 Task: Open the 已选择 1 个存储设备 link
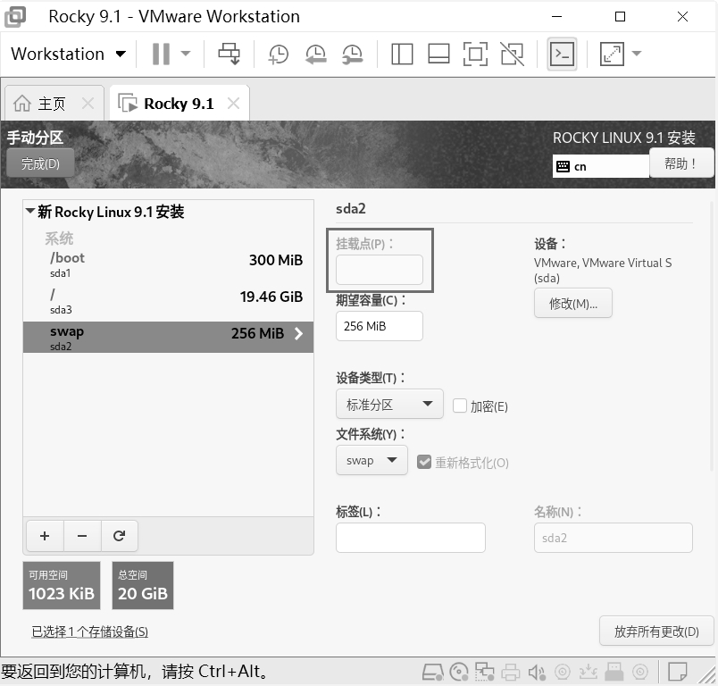click(89, 632)
